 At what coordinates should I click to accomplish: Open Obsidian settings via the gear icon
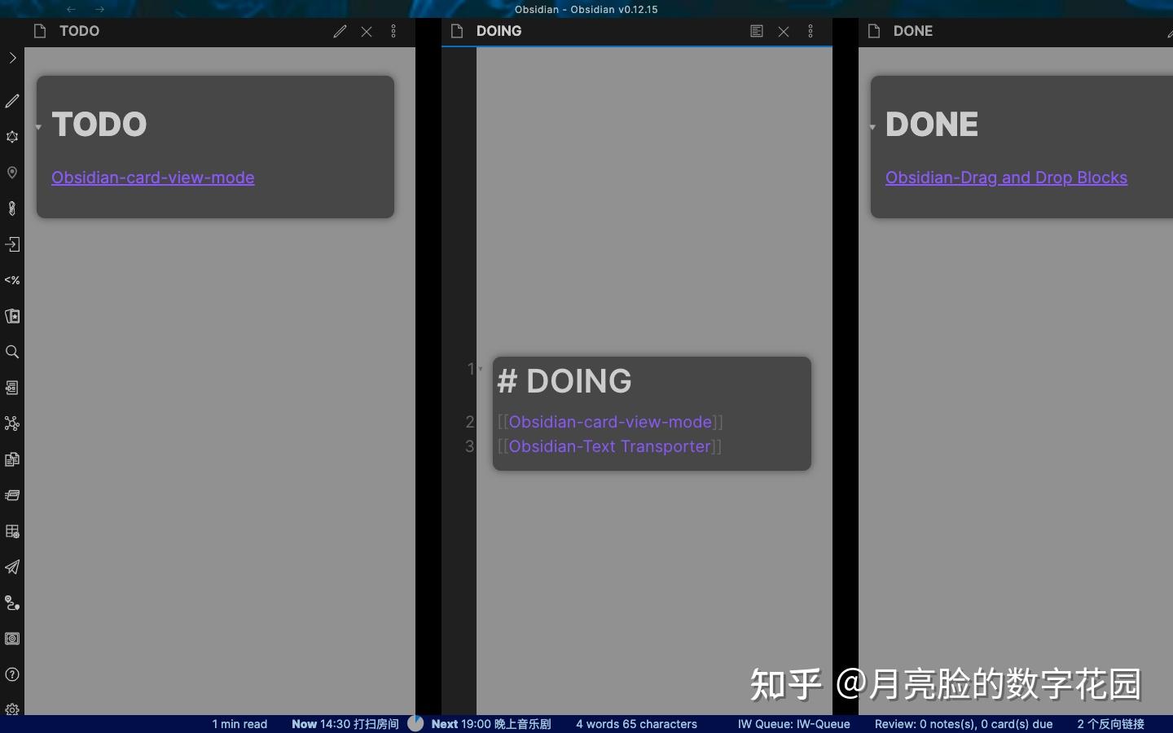click(12, 709)
